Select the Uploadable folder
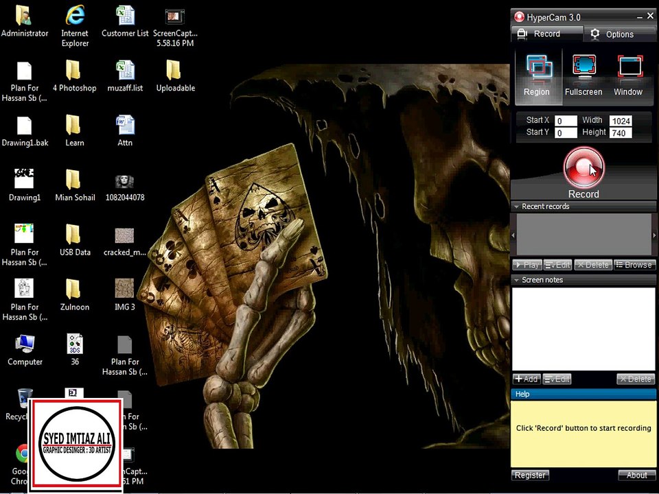Viewport: 659px width, 494px height. click(175, 76)
